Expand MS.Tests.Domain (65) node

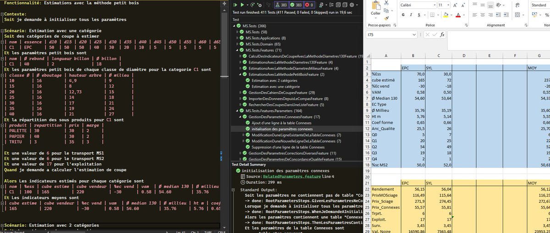pyautogui.click(x=238, y=44)
